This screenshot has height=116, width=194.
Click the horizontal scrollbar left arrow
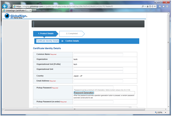tap(3, 109)
